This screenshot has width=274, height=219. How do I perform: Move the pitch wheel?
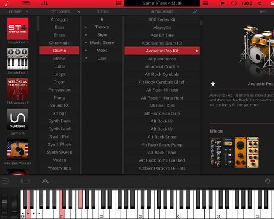click(4, 203)
